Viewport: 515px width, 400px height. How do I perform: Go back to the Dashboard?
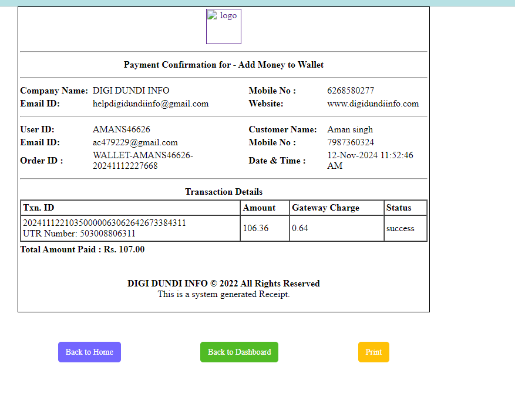(x=239, y=352)
